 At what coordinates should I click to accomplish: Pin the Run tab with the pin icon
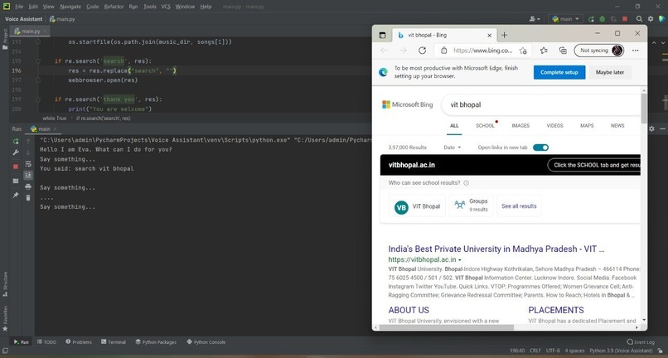pyautogui.click(x=16, y=196)
